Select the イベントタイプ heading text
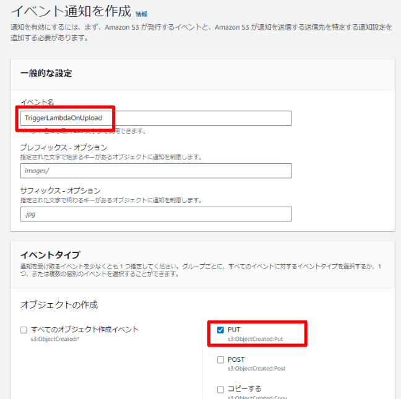Viewport: 401px width, 399px height. (50, 255)
